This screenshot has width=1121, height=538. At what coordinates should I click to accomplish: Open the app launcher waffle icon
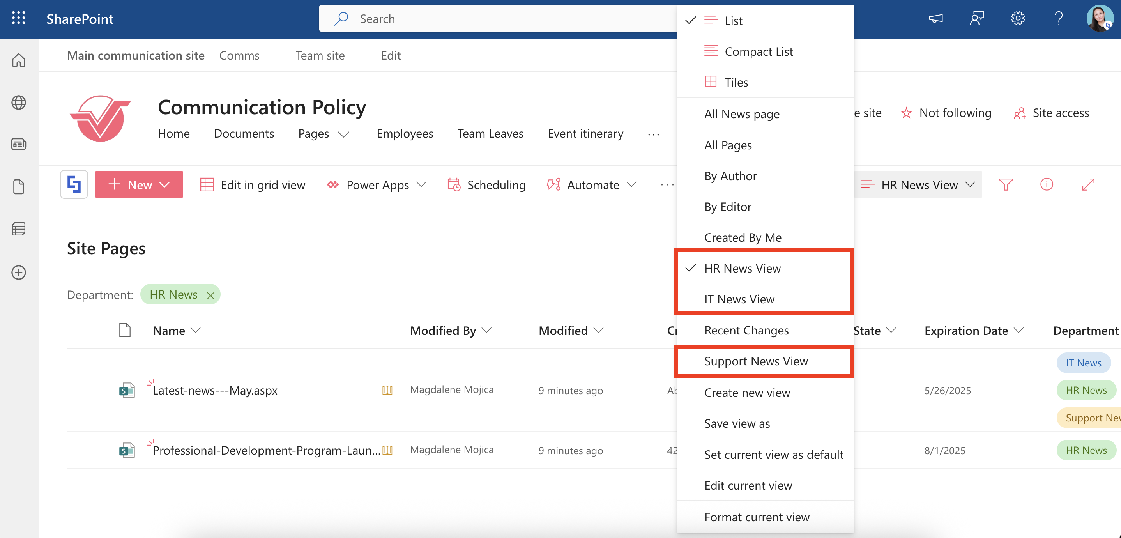click(x=18, y=18)
